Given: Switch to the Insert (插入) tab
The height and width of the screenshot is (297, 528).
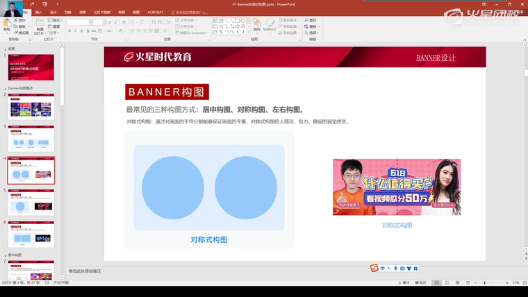Looking at the screenshot, I should coord(38,12).
